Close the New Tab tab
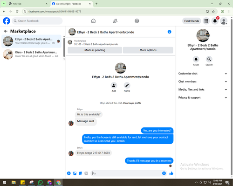 [47, 4]
